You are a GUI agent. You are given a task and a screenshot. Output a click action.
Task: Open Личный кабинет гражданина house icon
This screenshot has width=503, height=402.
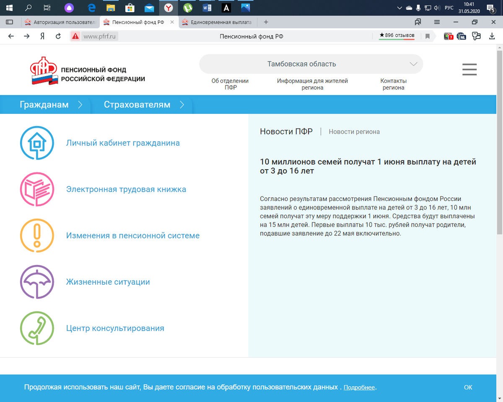(x=37, y=143)
